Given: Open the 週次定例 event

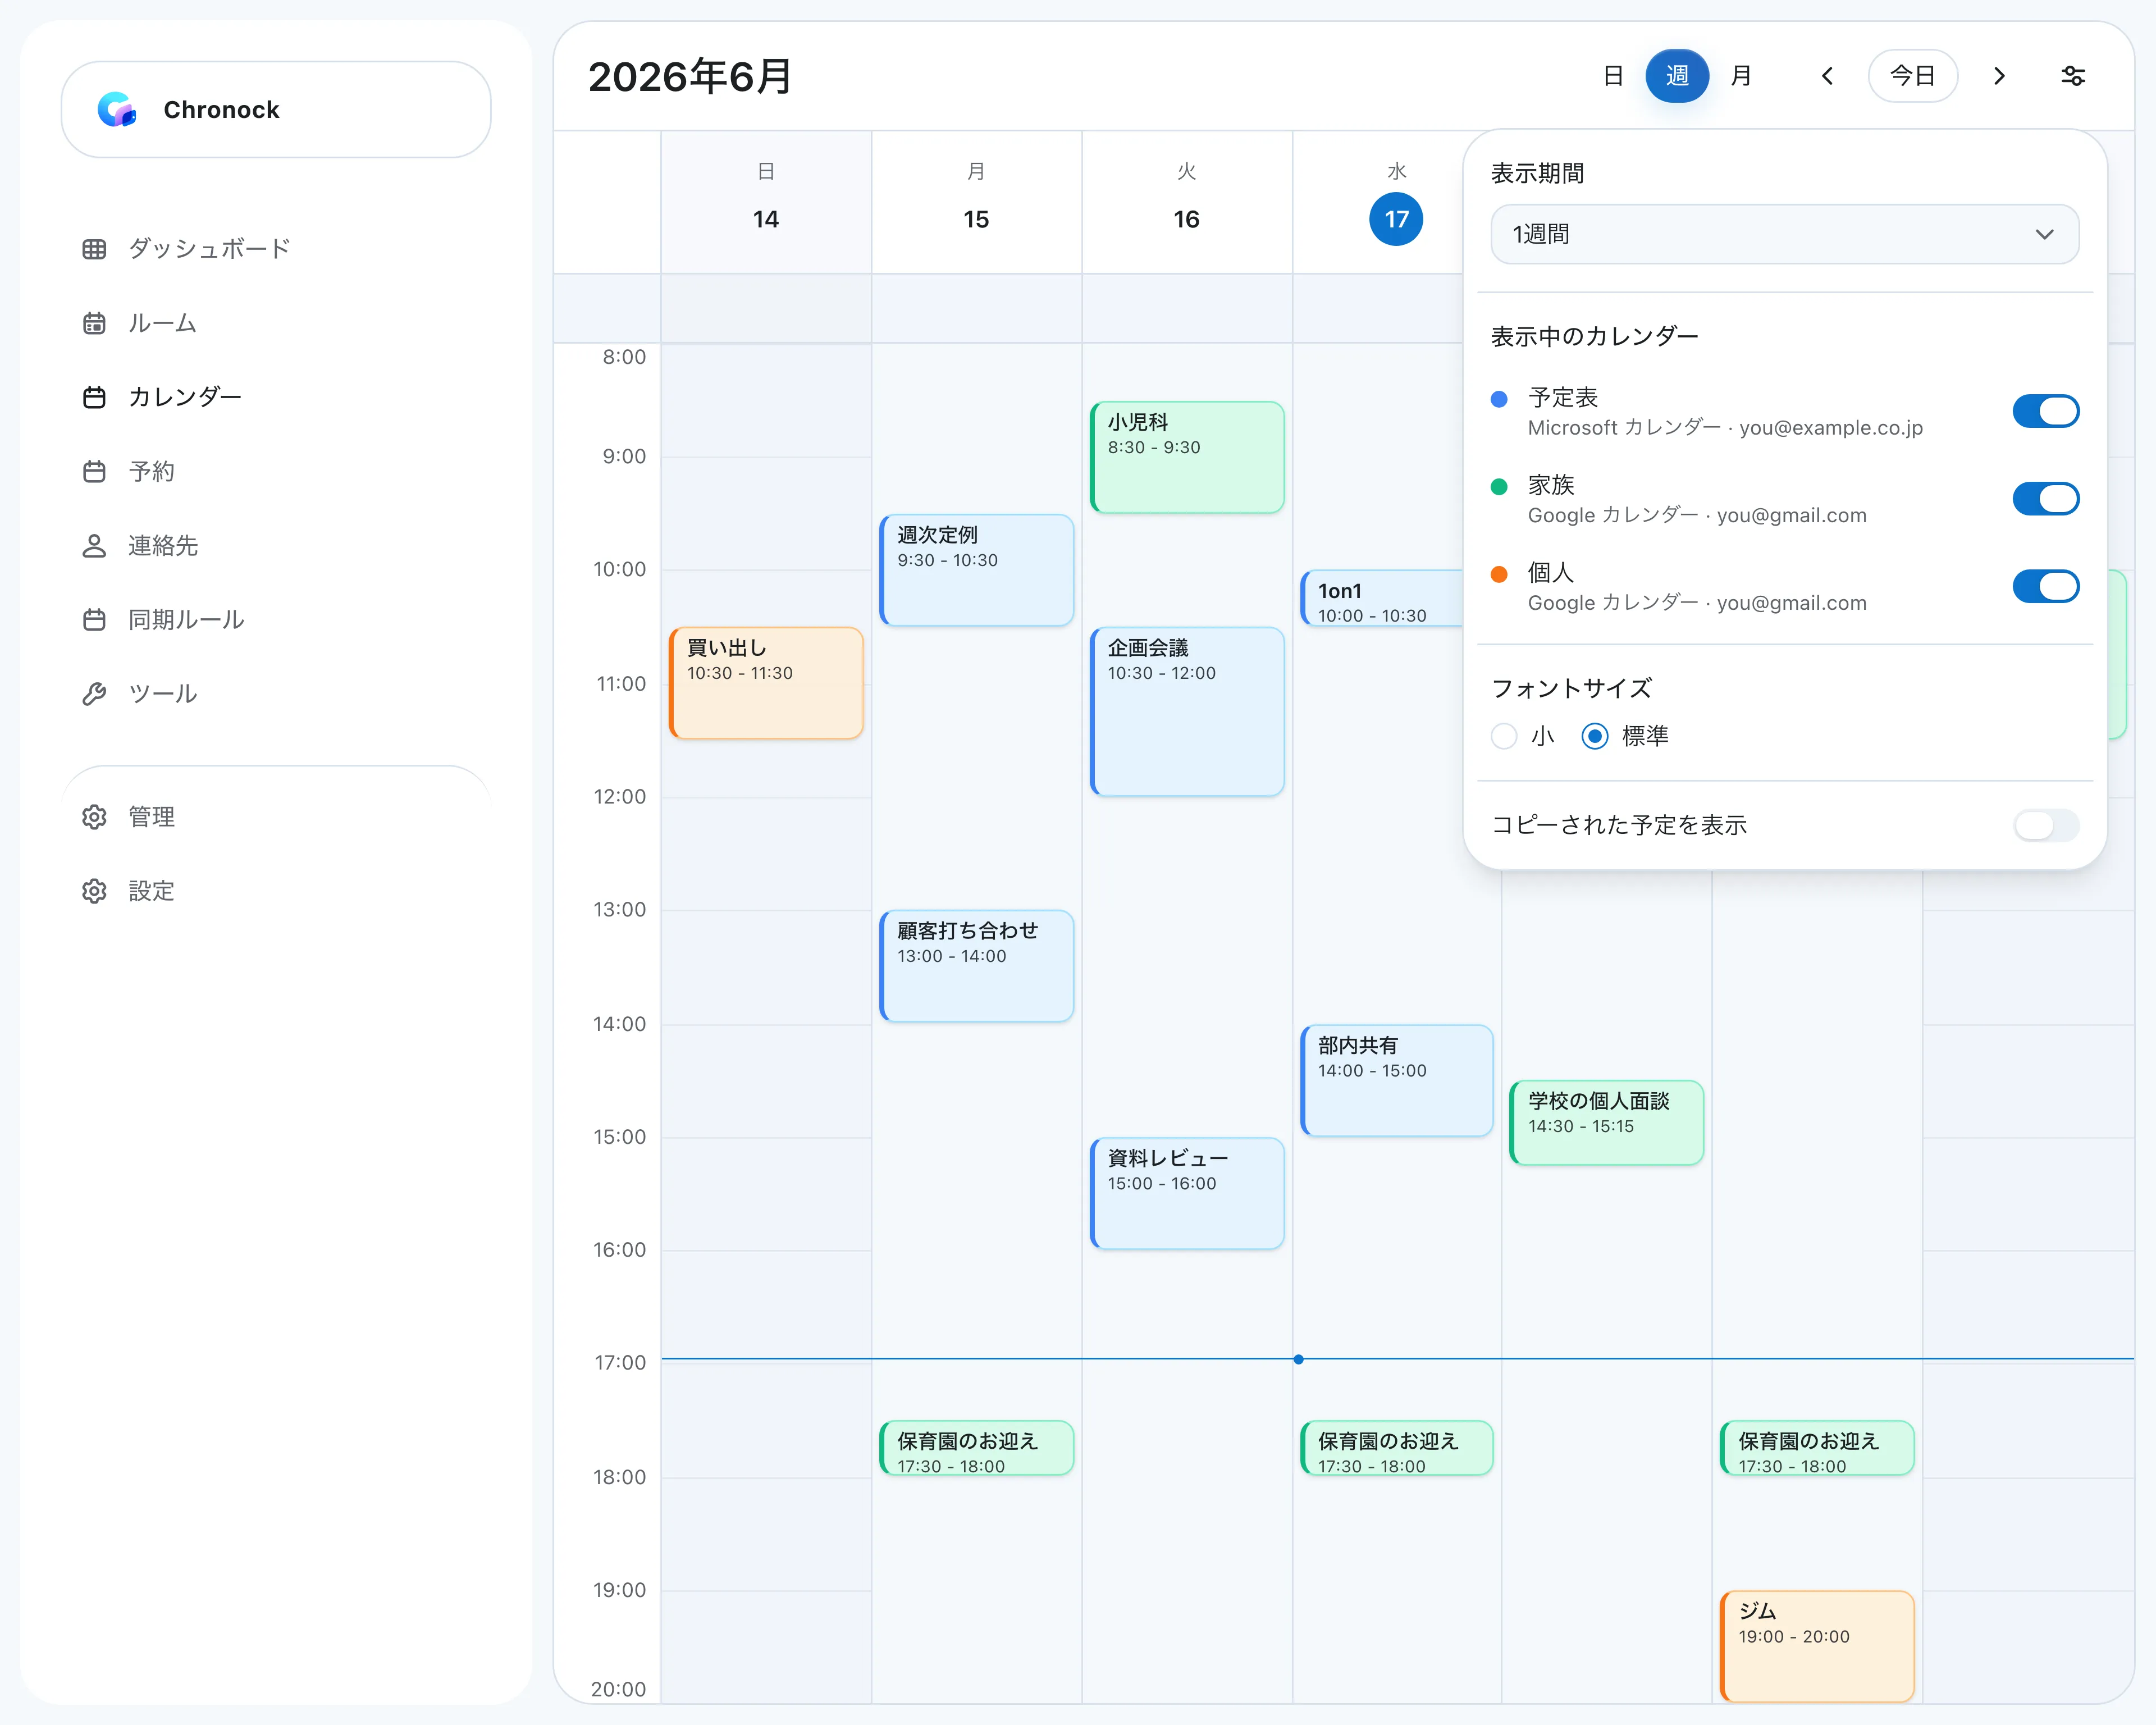Looking at the screenshot, I should 976,570.
